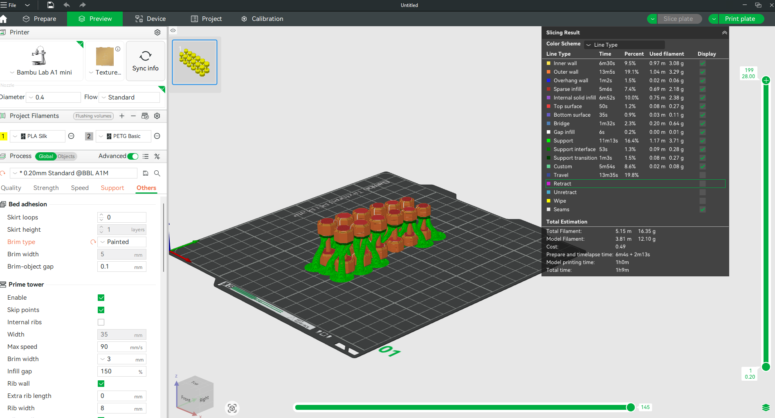The height and width of the screenshot is (418, 775).
Task: Open the Color Scheme Line Type dropdown
Action: tap(624, 45)
